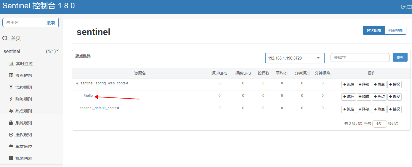Click the 搜索 search button
Image resolution: width=412 pixels, height=167 pixels.
tap(51, 23)
